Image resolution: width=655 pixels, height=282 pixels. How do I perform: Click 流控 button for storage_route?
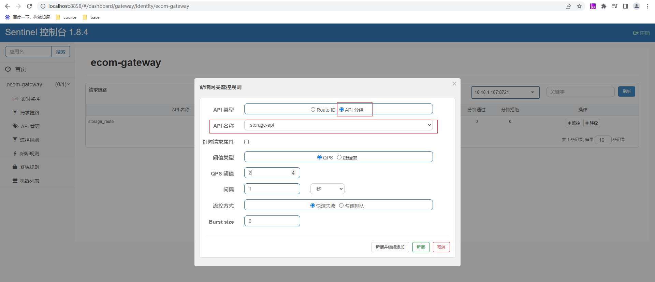pyautogui.click(x=574, y=123)
